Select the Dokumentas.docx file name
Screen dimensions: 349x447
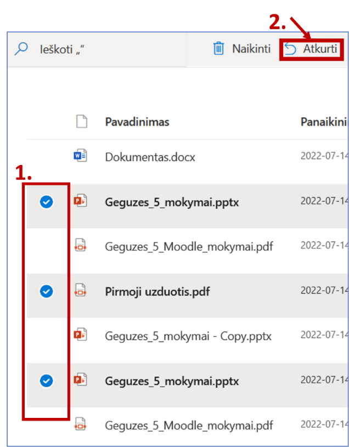tap(150, 157)
